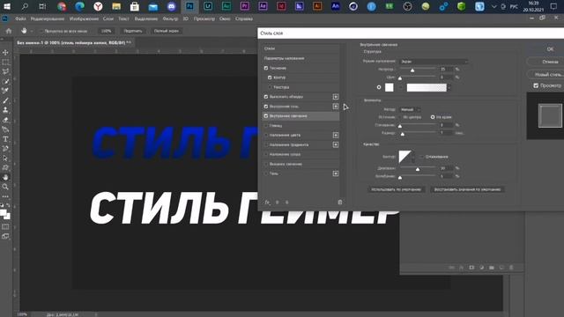
Task: Click the fx icon at dialog bottom
Action: (267, 203)
